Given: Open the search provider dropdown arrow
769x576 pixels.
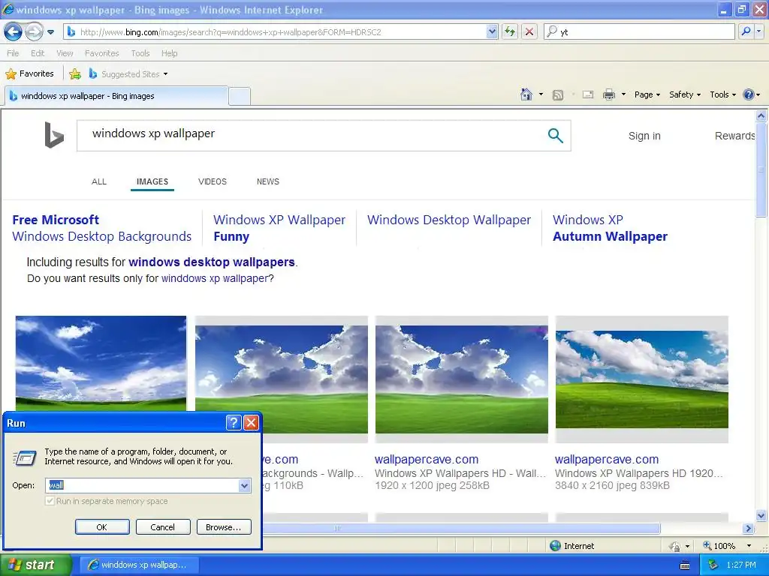Looking at the screenshot, I should coord(759,31).
